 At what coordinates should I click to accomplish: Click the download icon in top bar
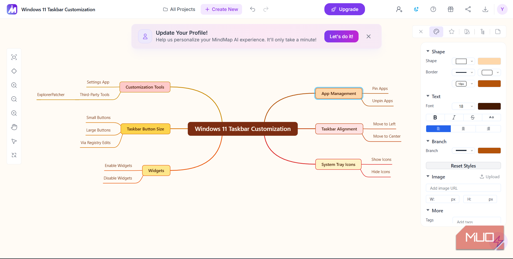(485, 9)
